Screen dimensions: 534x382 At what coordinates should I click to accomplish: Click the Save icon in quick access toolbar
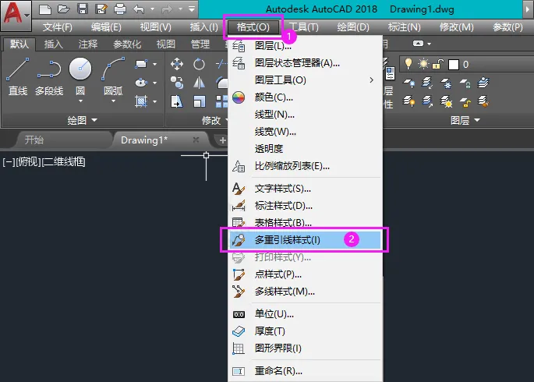pos(83,9)
